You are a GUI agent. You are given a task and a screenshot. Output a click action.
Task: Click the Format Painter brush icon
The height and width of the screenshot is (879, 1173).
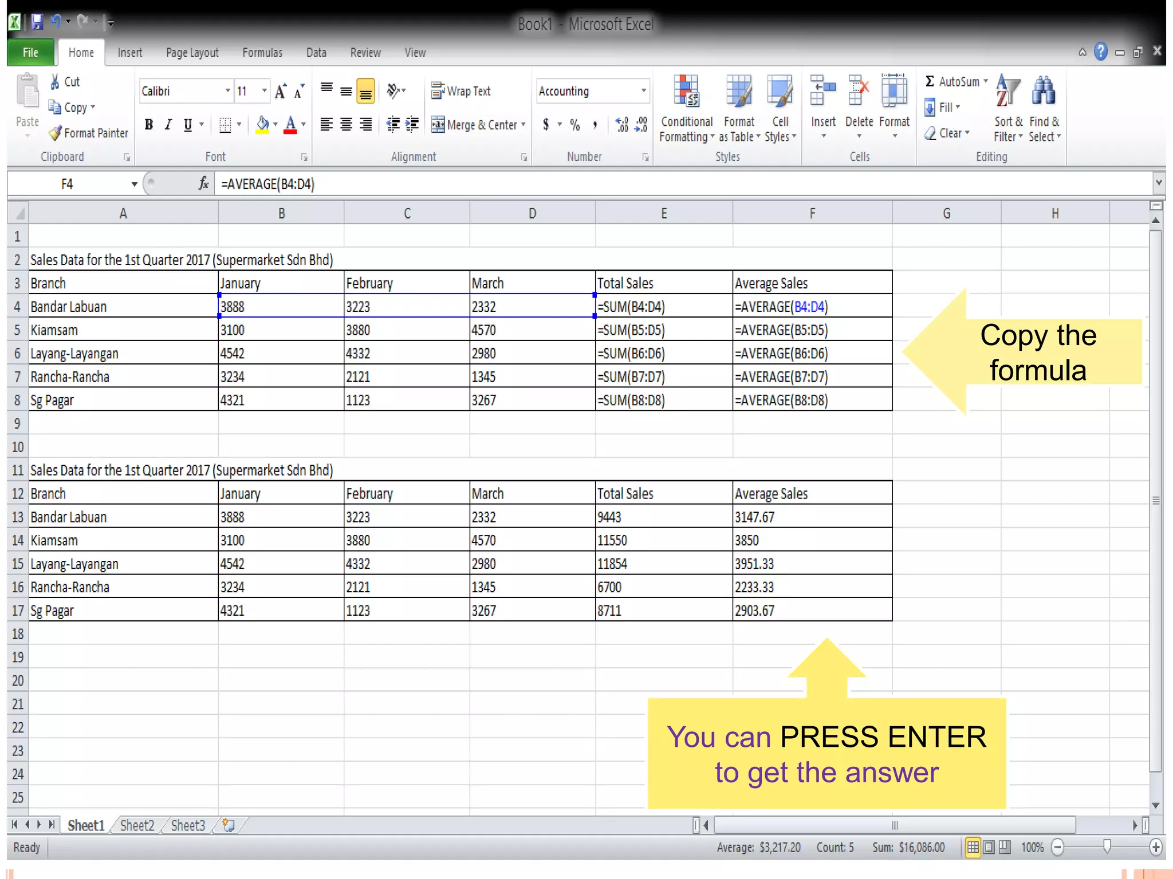55,133
